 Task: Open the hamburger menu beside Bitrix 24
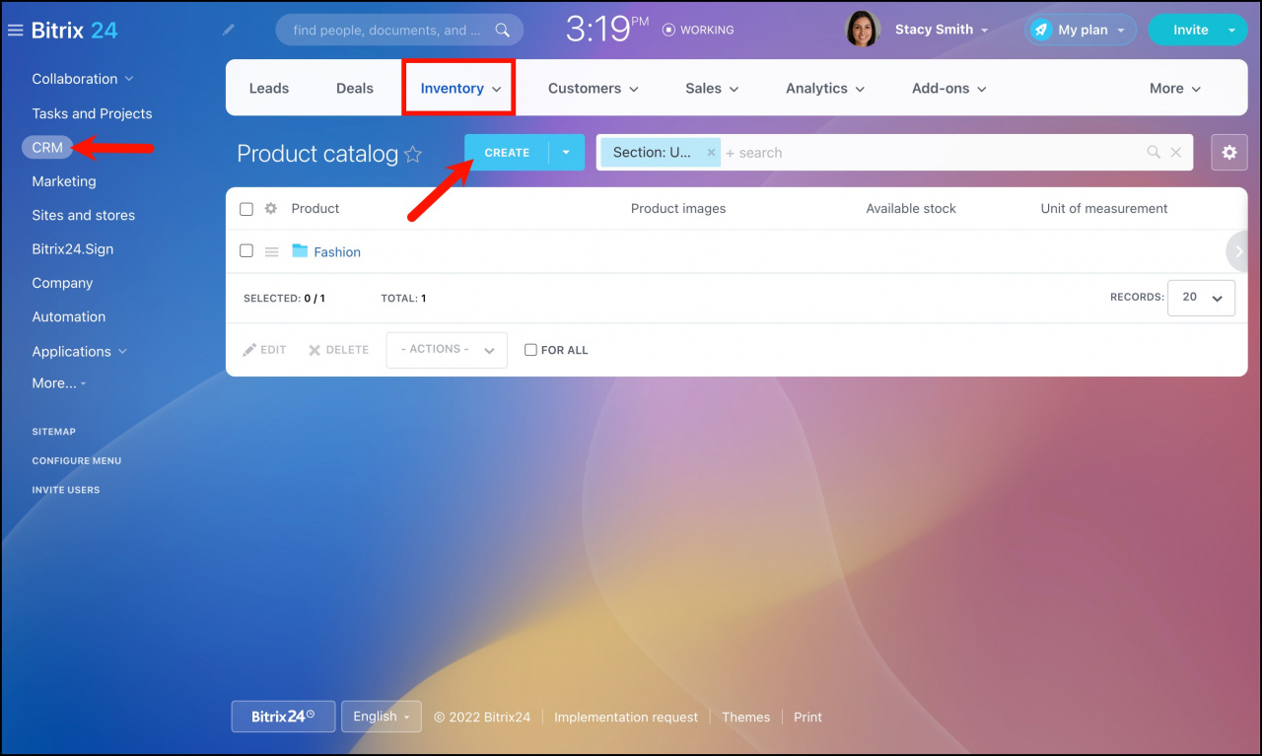15,31
